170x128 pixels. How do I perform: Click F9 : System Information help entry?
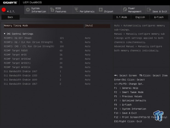130,109
